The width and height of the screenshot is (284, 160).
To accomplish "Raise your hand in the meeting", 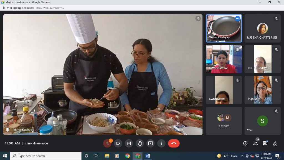I will [x=140, y=143].
